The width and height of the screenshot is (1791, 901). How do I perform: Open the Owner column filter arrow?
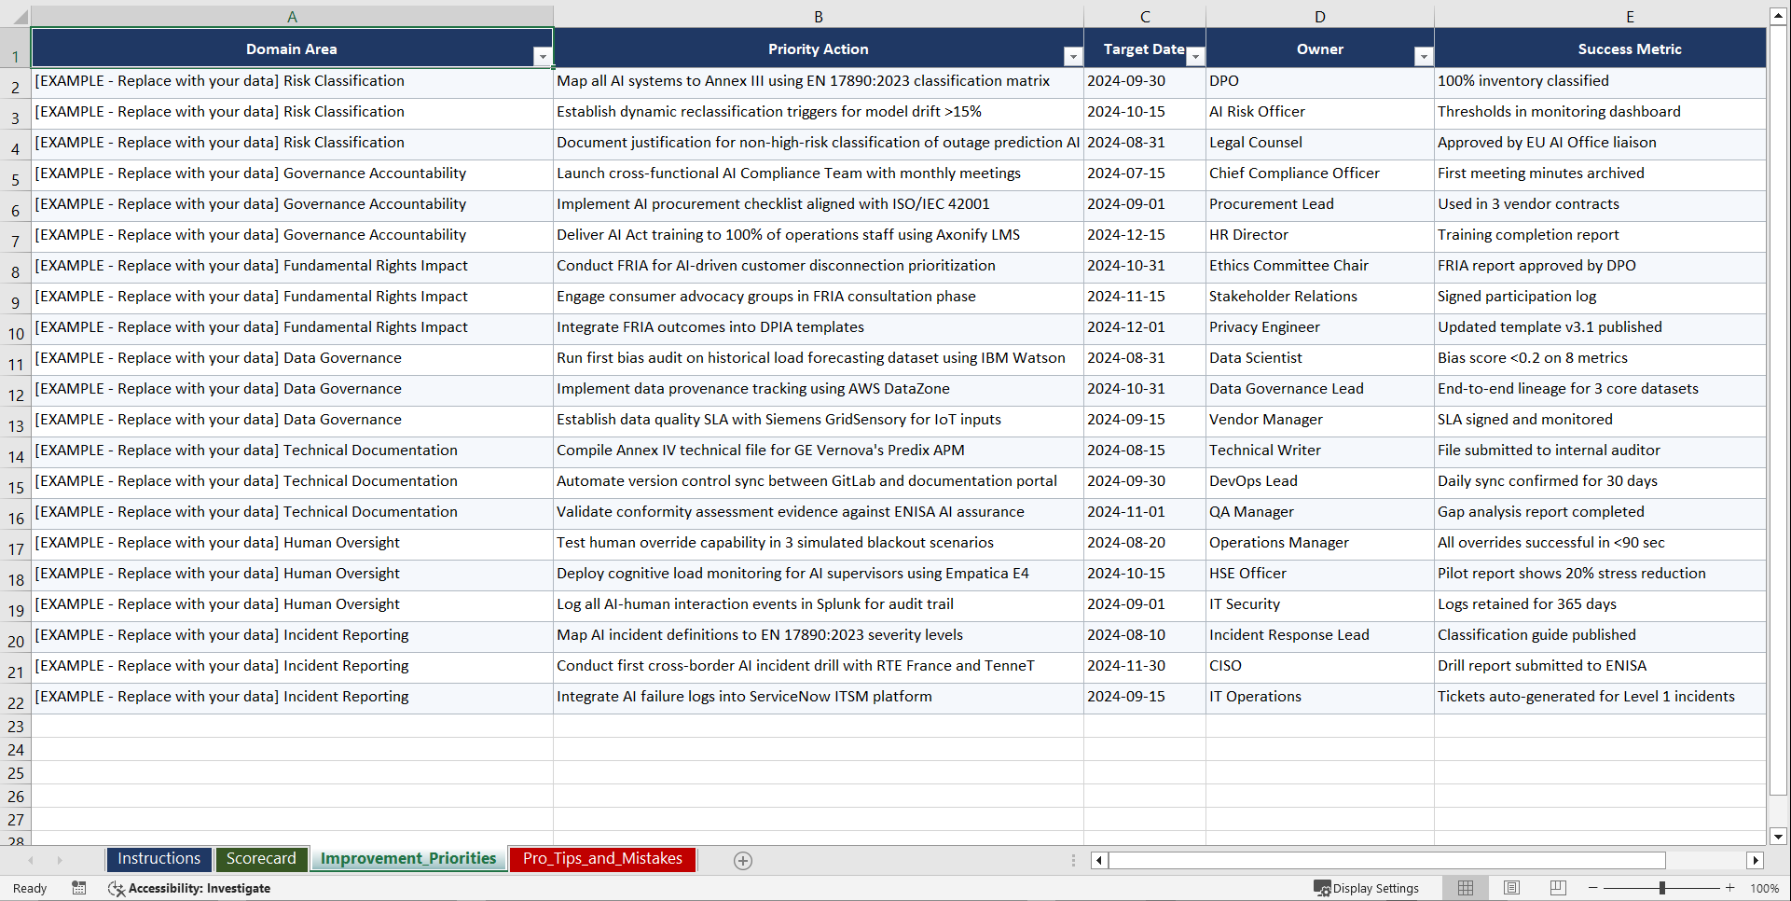coord(1424,56)
